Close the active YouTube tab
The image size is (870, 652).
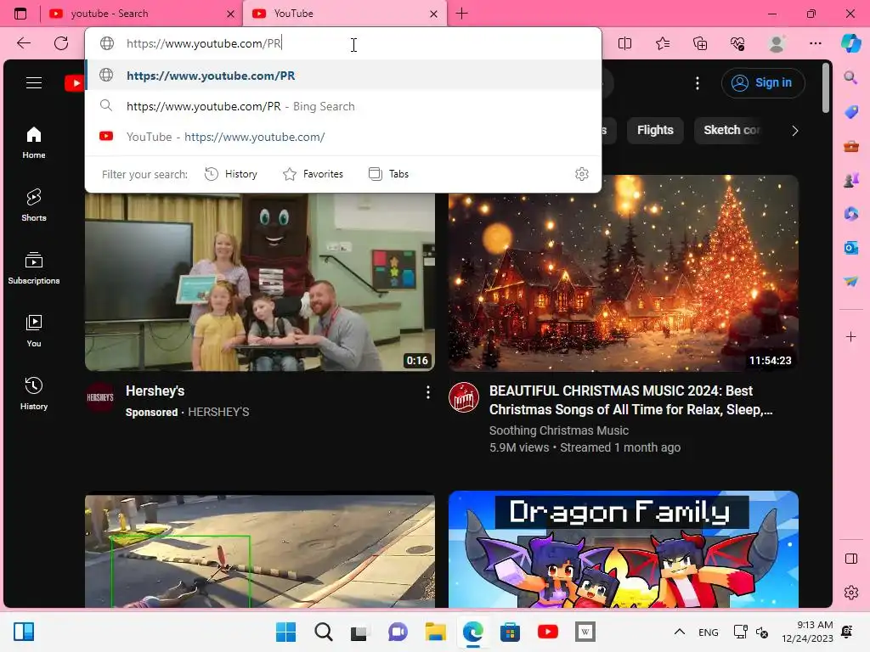434,14
